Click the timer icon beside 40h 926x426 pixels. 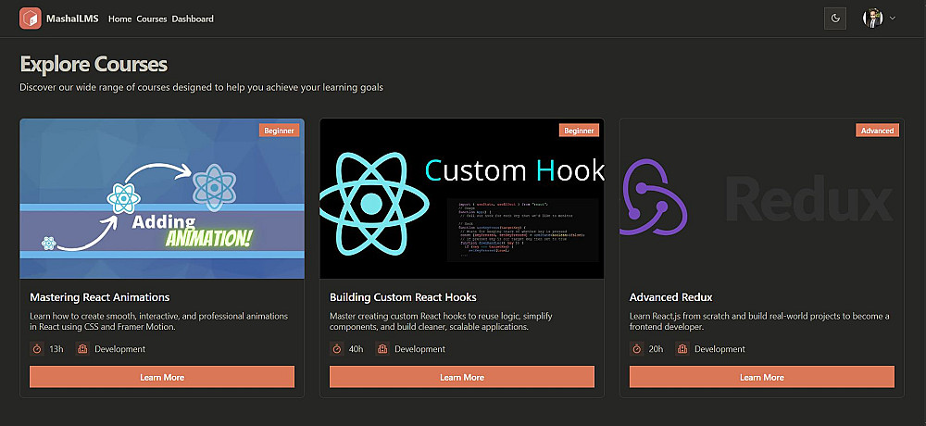click(x=337, y=348)
